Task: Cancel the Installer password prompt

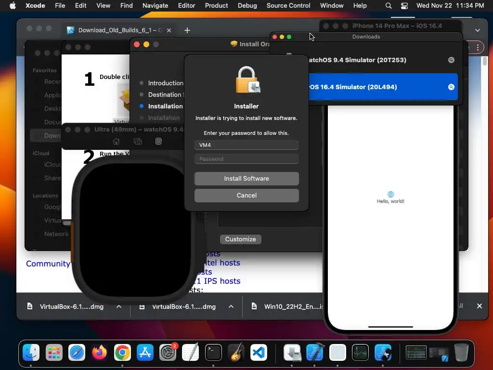Action: click(246, 196)
